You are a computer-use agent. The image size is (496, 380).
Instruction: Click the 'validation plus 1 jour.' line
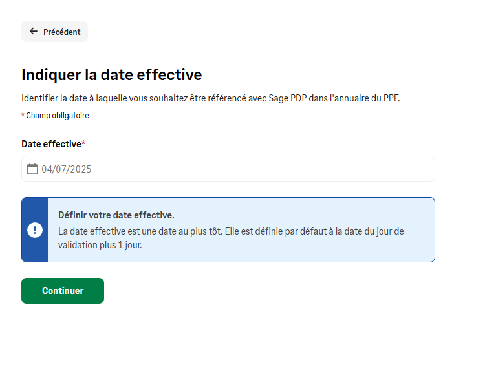tap(100, 245)
